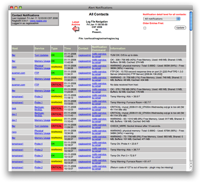The image size is (201, 183).
Task: Click nagiosadmin contact in the YUM OK row
Action: (x=85, y=55)
